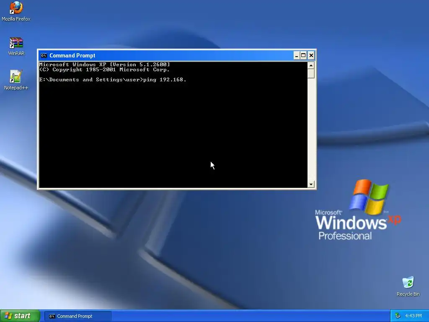Click the Command Prompt taskbar button
The image size is (429, 322).
pos(78,316)
